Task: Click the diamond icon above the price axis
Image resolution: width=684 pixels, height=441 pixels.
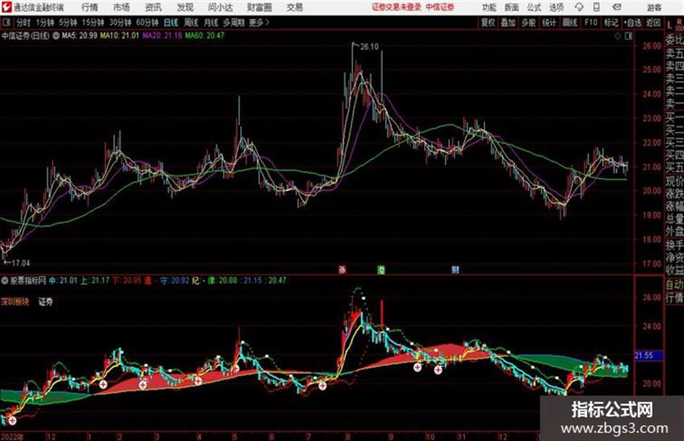Action: pyautogui.click(x=617, y=36)
